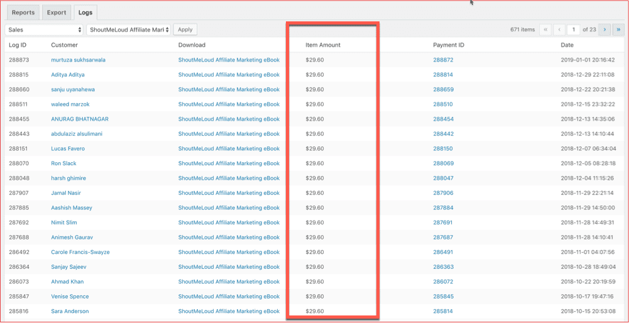Open customer Jamal Nasir
Viewport: 629px width, 323px height.
tap(66, 194)
